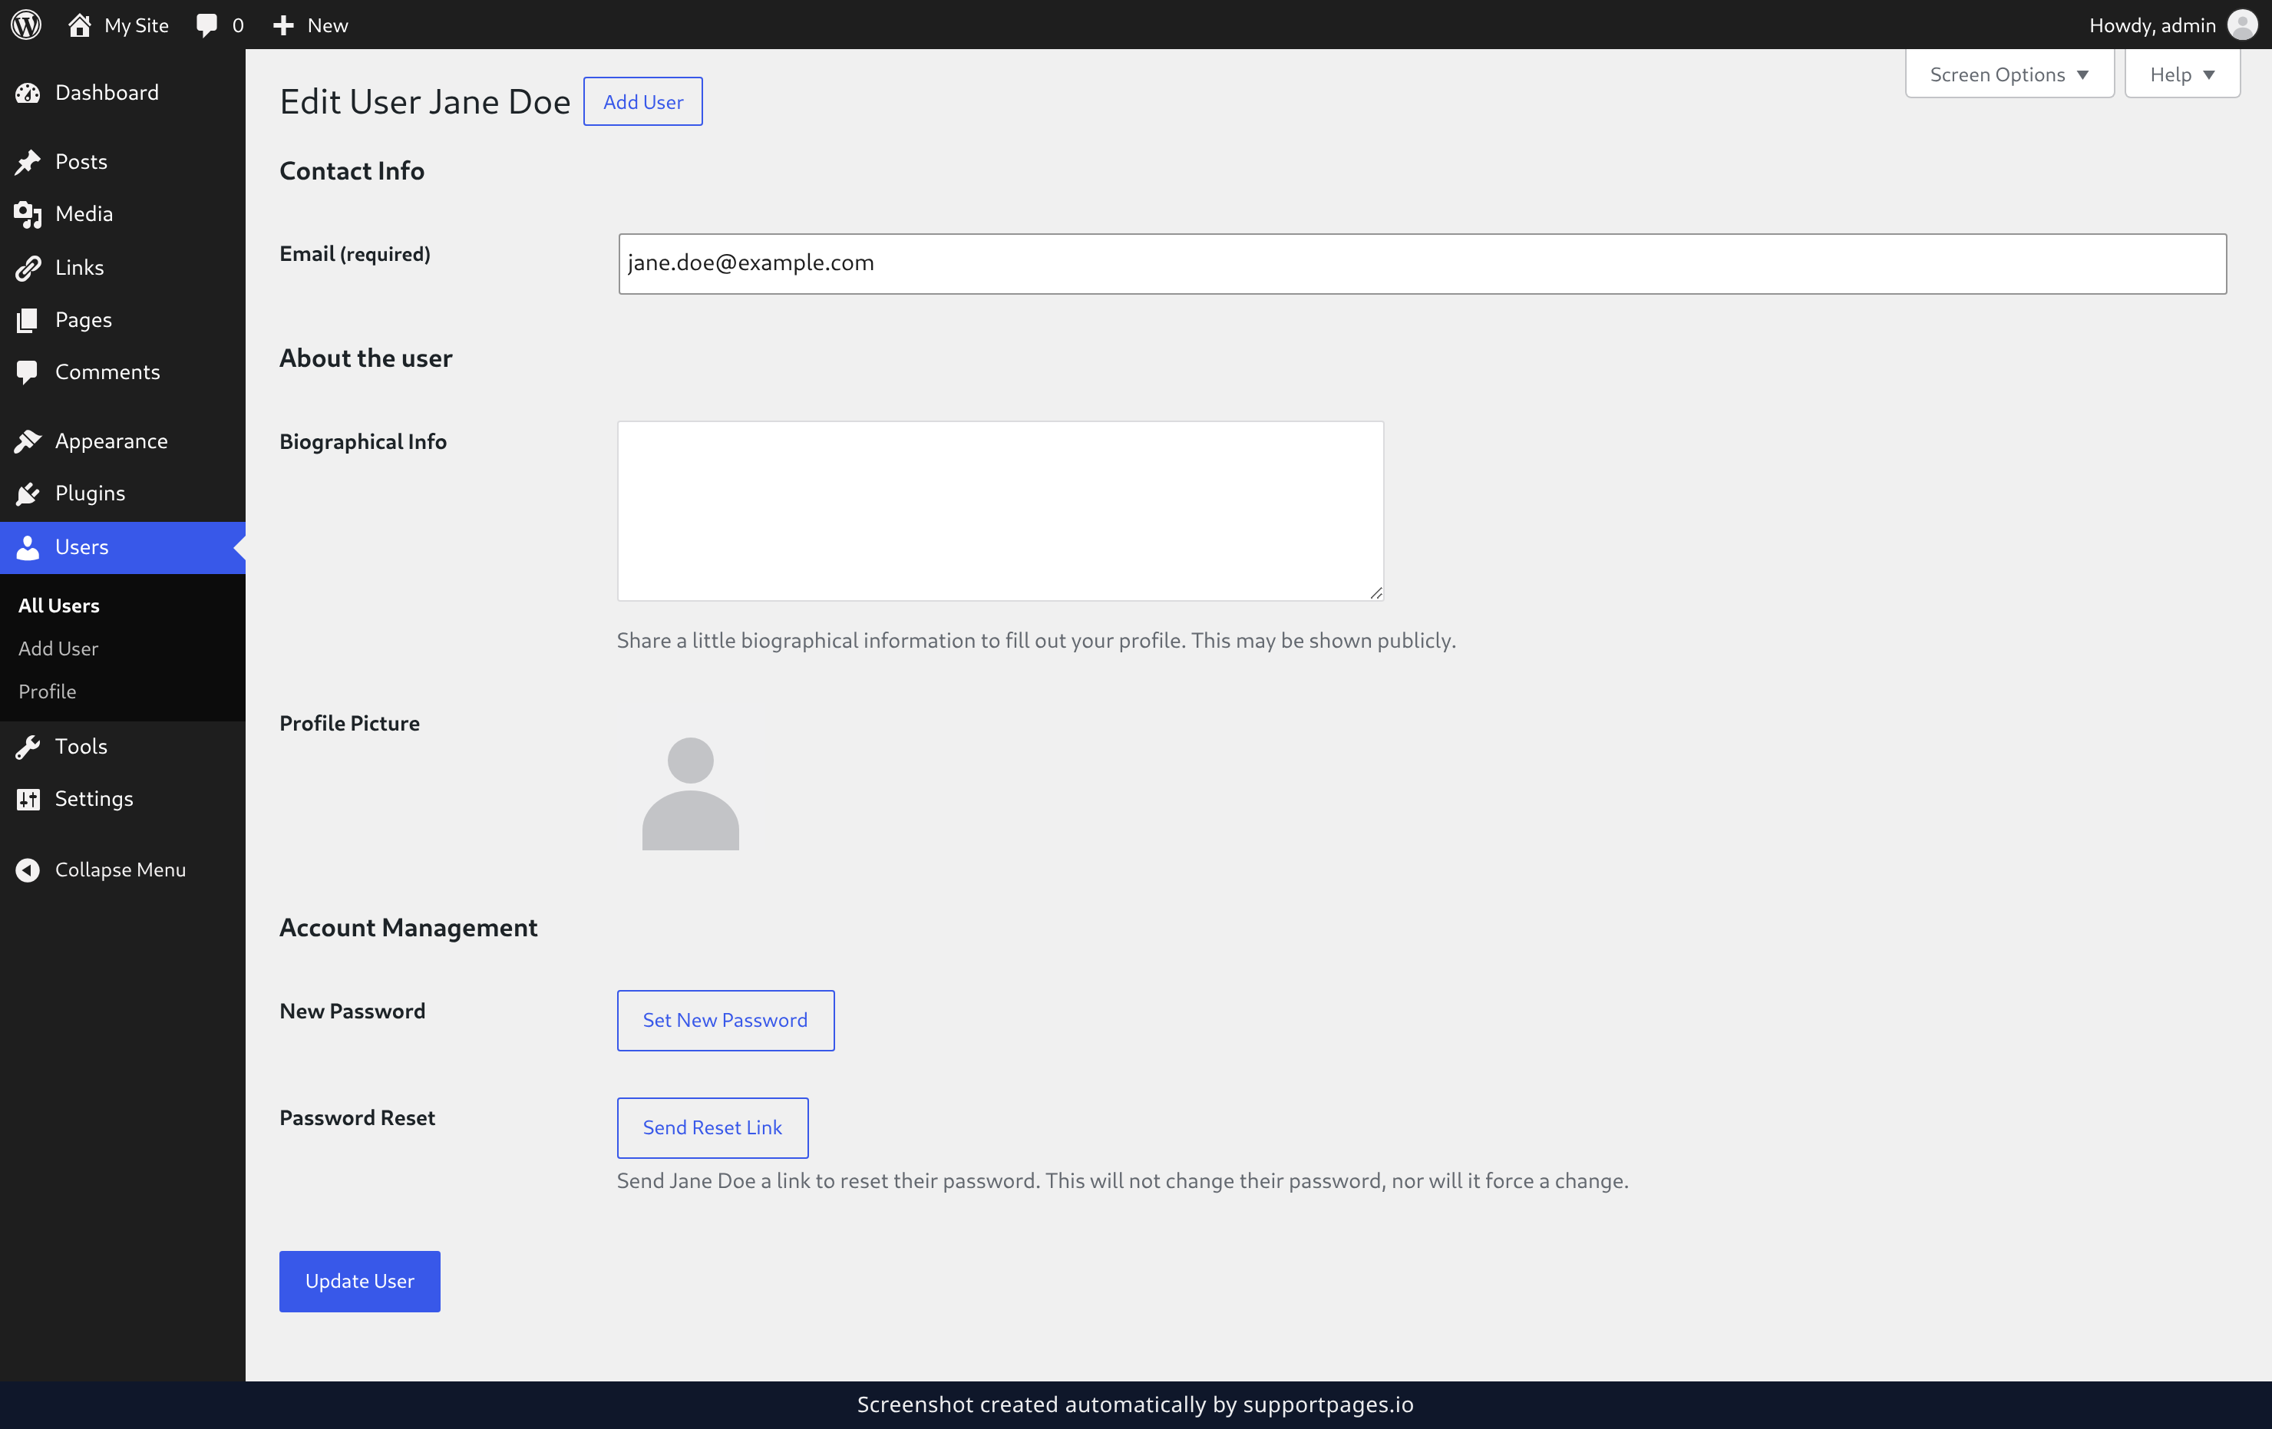2272x1429 pixels.
Task: Click the Users person icon
Action: pos(28,547)
